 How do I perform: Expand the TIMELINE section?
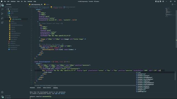coord(8,98)
